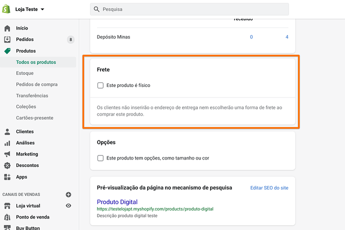Click the Shopify bag logo icon

[7, 9]
